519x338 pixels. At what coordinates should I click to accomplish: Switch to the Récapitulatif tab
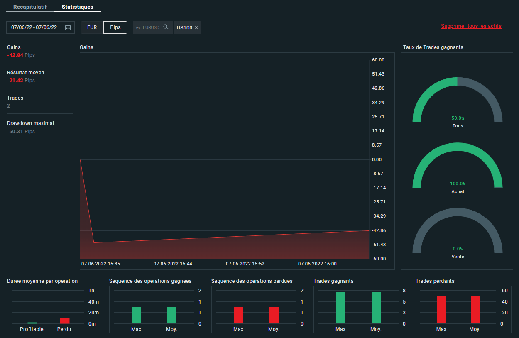(x=30, y=7)
